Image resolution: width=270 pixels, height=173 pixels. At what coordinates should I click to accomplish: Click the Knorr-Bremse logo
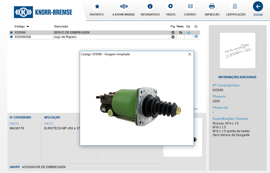[x=43, y=12]
